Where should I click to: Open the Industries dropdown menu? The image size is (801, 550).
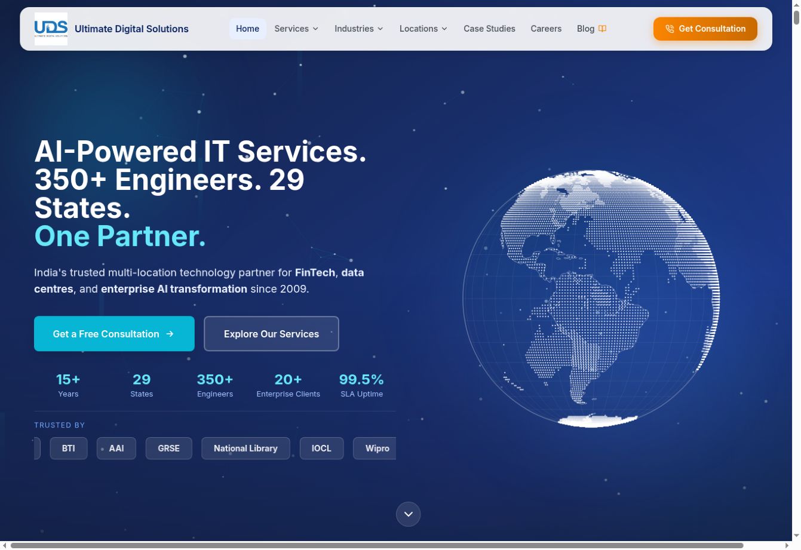(x=359, y=29)
